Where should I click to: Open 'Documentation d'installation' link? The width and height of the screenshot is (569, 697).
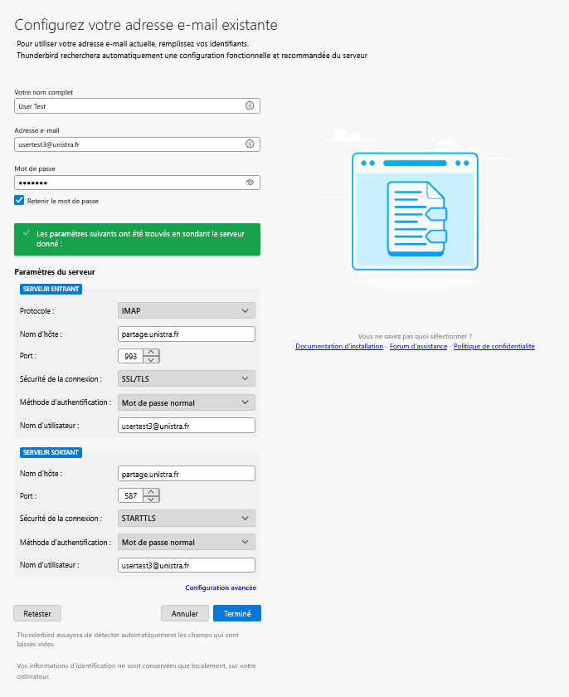pyautogui.click(x=339, y=346)
